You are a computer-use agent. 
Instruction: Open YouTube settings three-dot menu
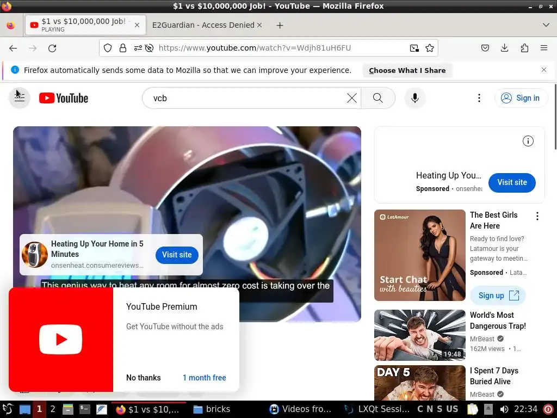[x=479, y=98]
